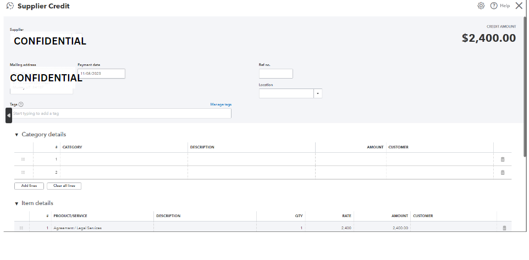Delete category line 2 with trash icon
The height and width of the screenshot is (260, 529).
[x=503, y=172]
